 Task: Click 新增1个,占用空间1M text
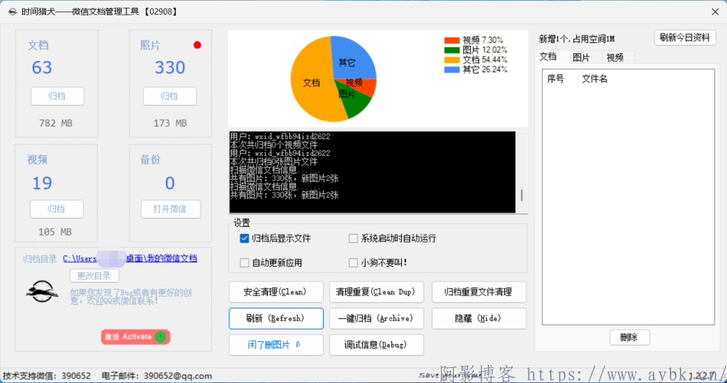(577, 39)
